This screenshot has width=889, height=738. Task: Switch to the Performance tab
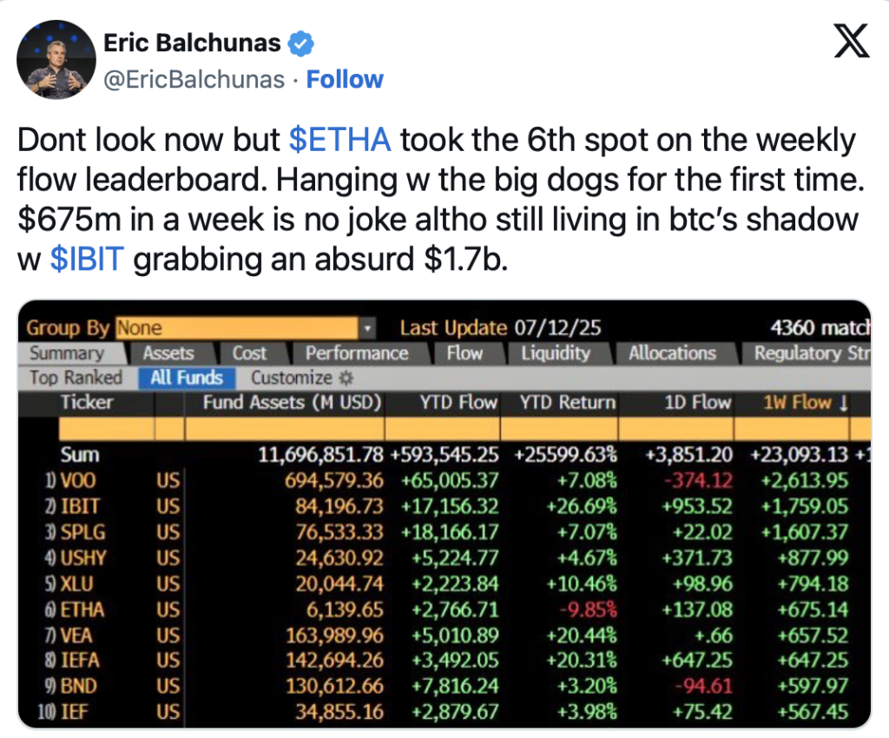(357, 353)
